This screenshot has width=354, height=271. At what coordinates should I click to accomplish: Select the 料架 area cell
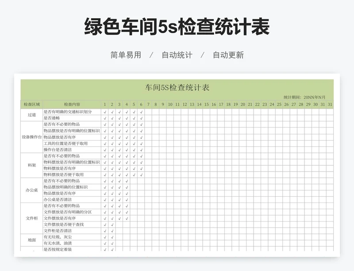point(31,165)
